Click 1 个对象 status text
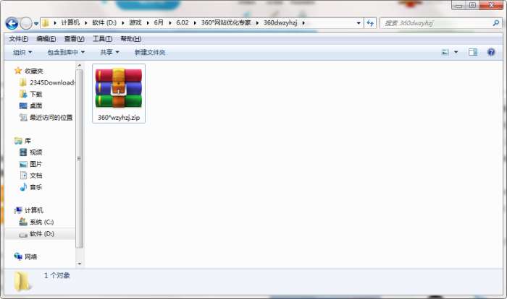The height and width of the screenshot is (299, 507). pos(57,275)
